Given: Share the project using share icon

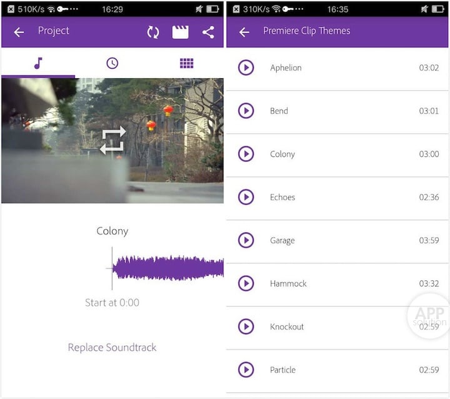Looking at the screenshot, I should tap(208, 32).
